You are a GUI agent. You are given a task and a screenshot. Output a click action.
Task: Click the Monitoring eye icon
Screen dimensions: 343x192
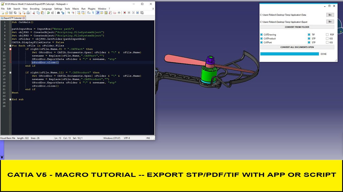point(119,13)
